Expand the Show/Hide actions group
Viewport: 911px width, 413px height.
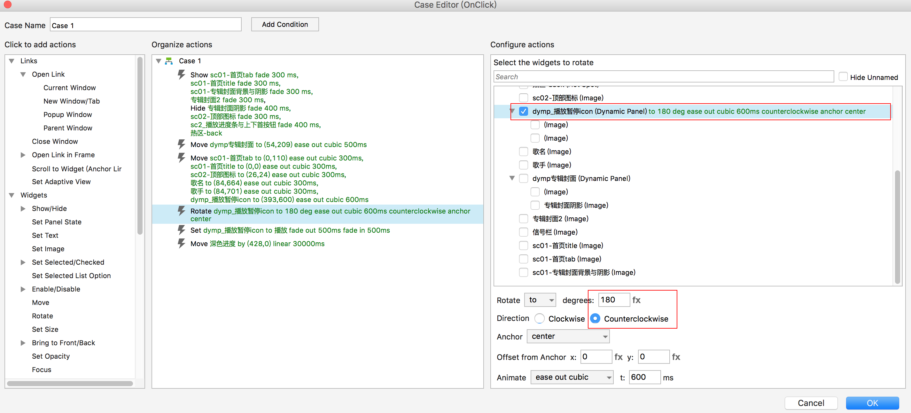point(23,209)
